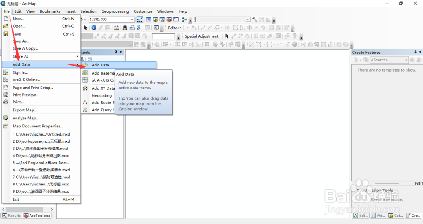Click the Add XY Data icon in submenu
This screenshot has height=224, width=423.
coord(85,88)
